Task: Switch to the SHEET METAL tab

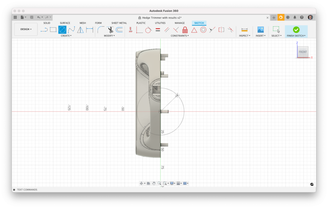Action: click(x=119, y=23)
